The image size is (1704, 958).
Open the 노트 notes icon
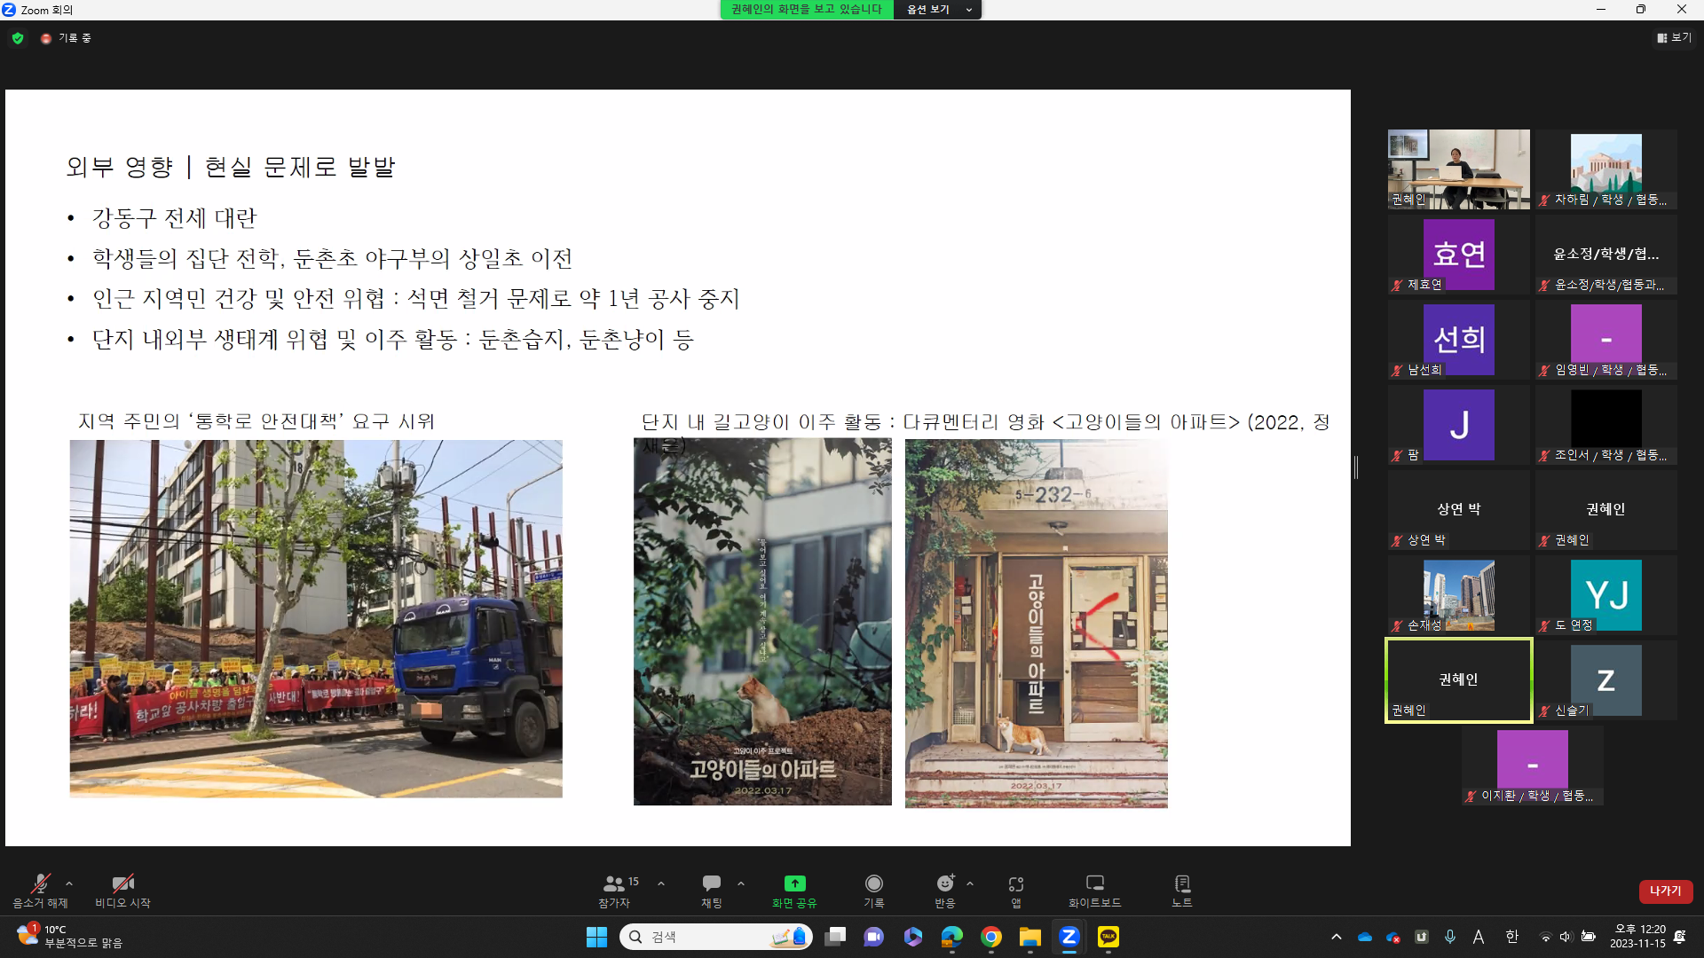(1182, 883)
